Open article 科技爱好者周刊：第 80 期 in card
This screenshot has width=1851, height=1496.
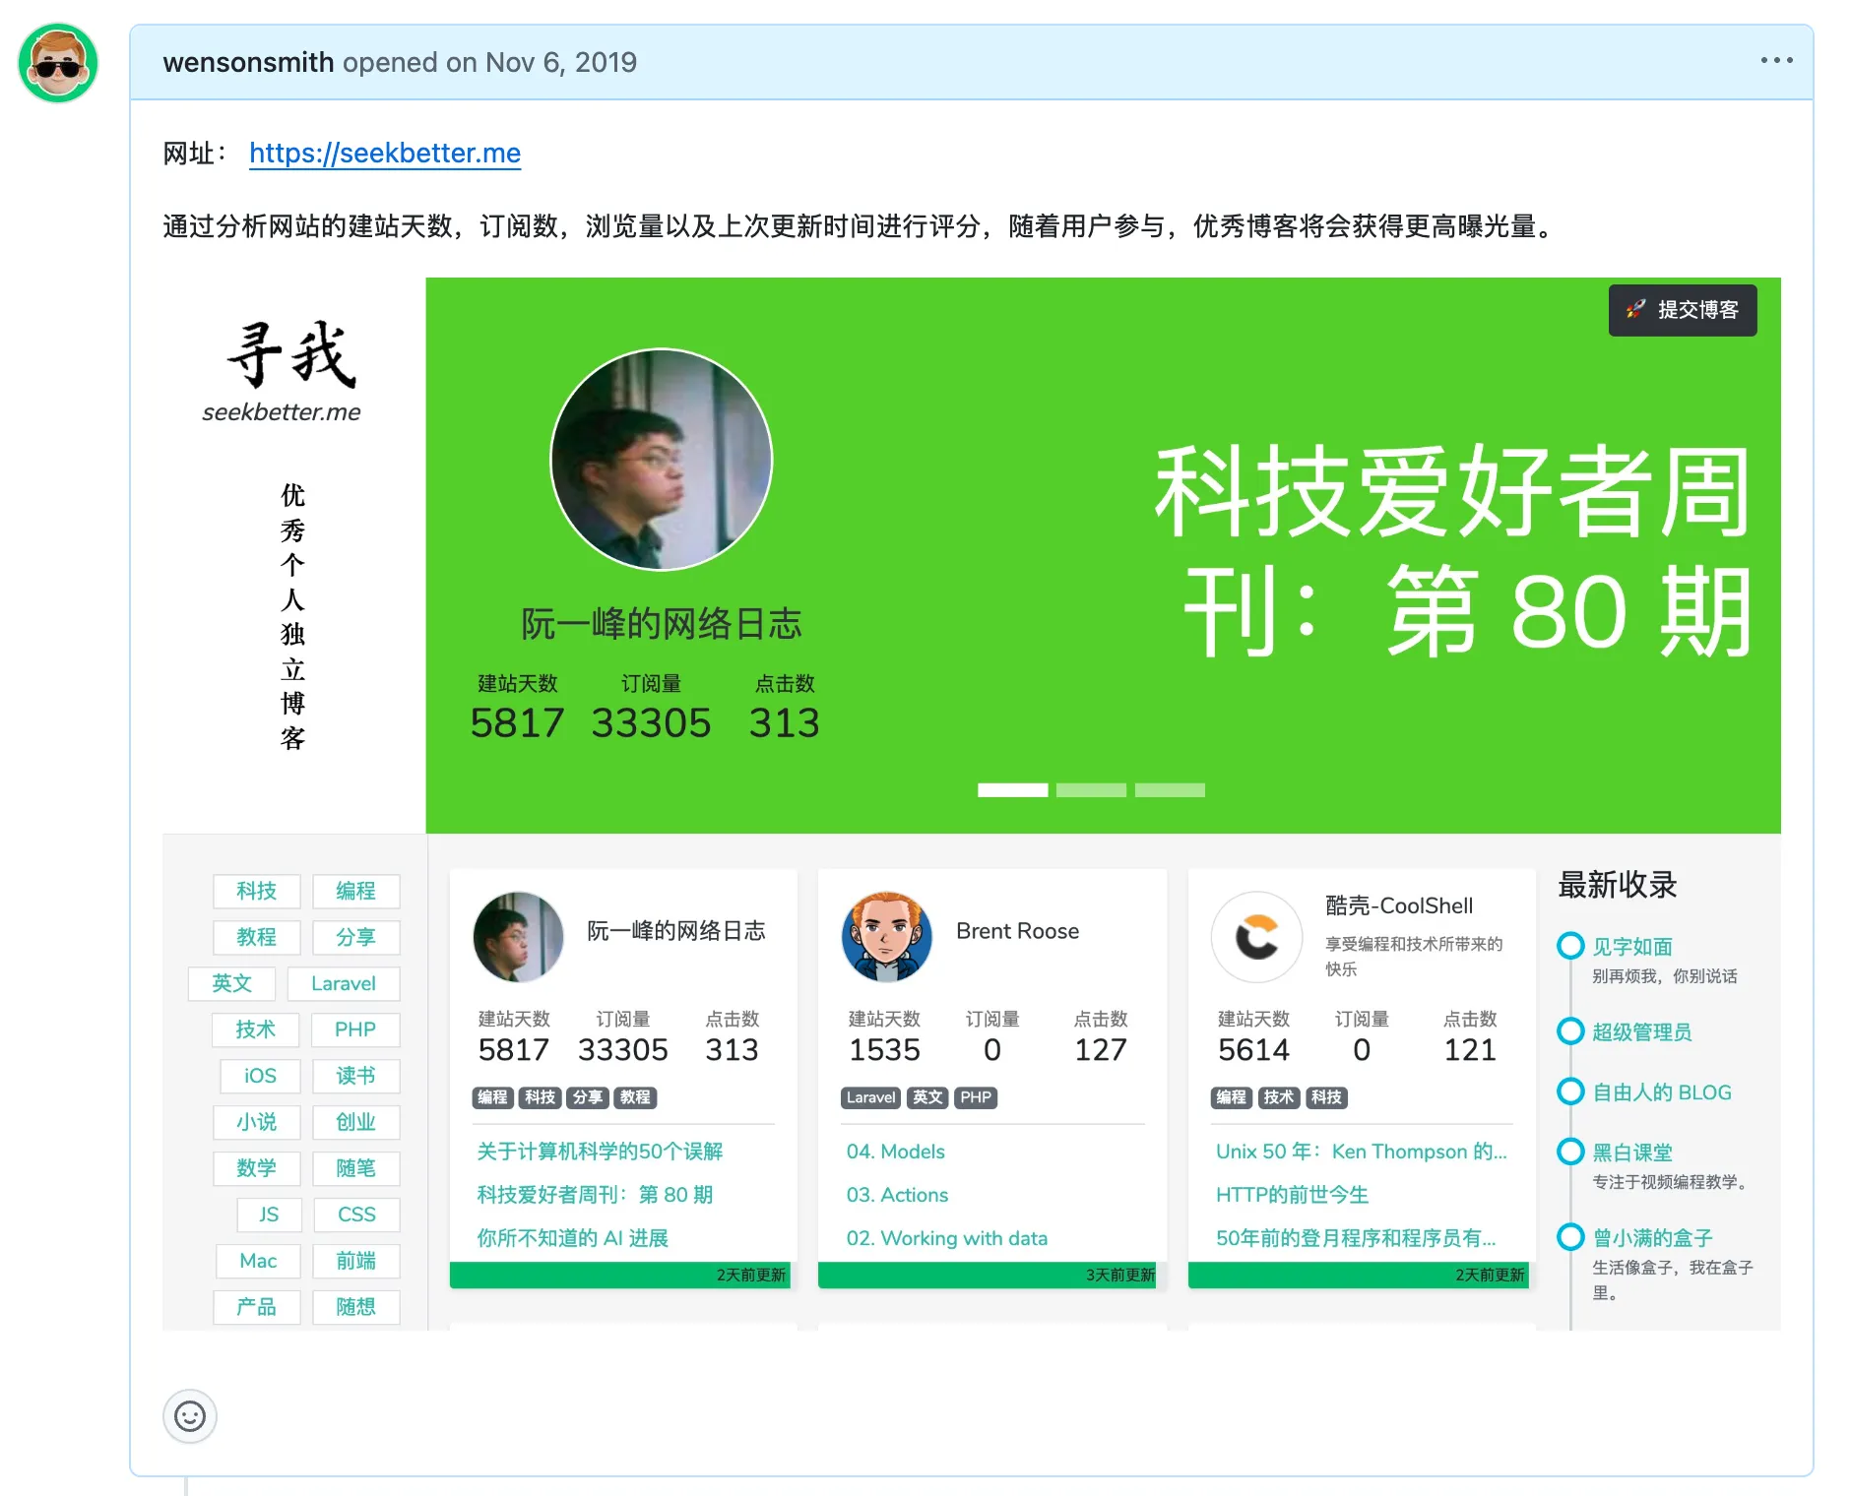pyautogui.click(x=595, y=1195)
